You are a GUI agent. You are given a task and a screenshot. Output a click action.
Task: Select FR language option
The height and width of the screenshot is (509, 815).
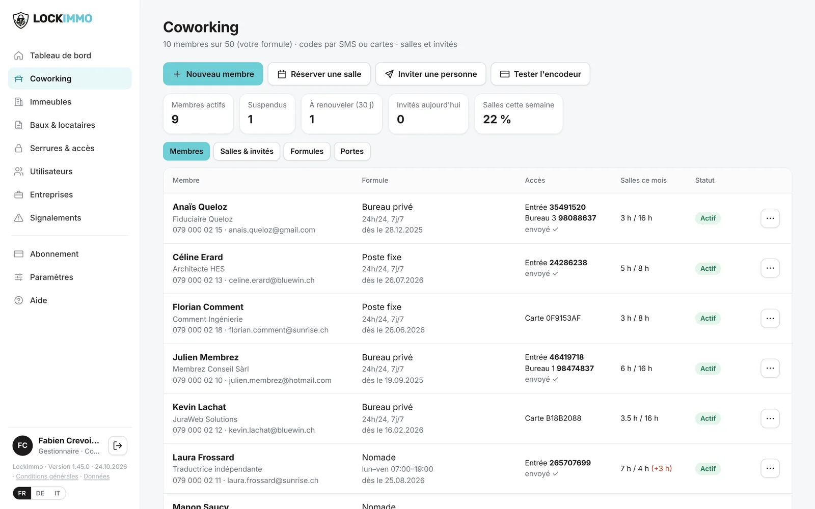tap(22, 493)
